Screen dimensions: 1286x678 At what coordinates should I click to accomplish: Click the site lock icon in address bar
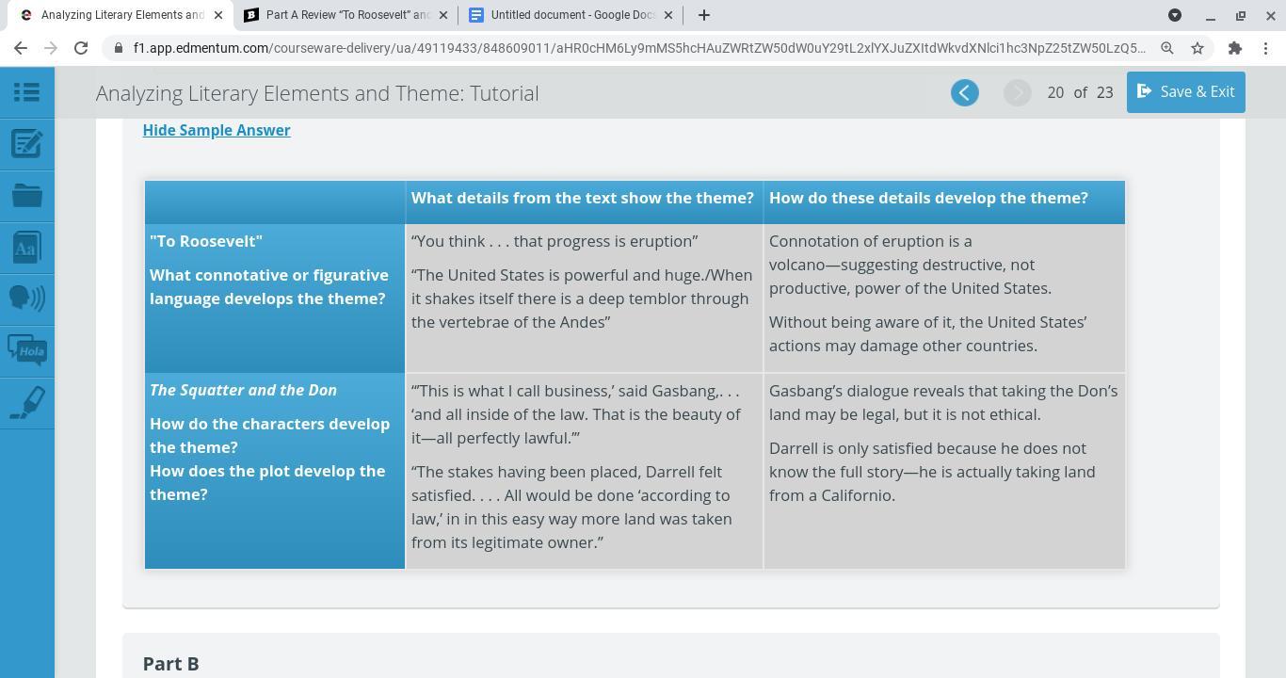(x=118, y=48)
